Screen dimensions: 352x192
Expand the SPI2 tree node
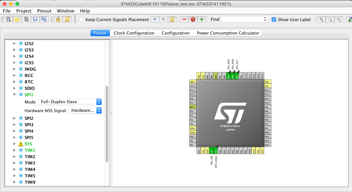point(14,118)
